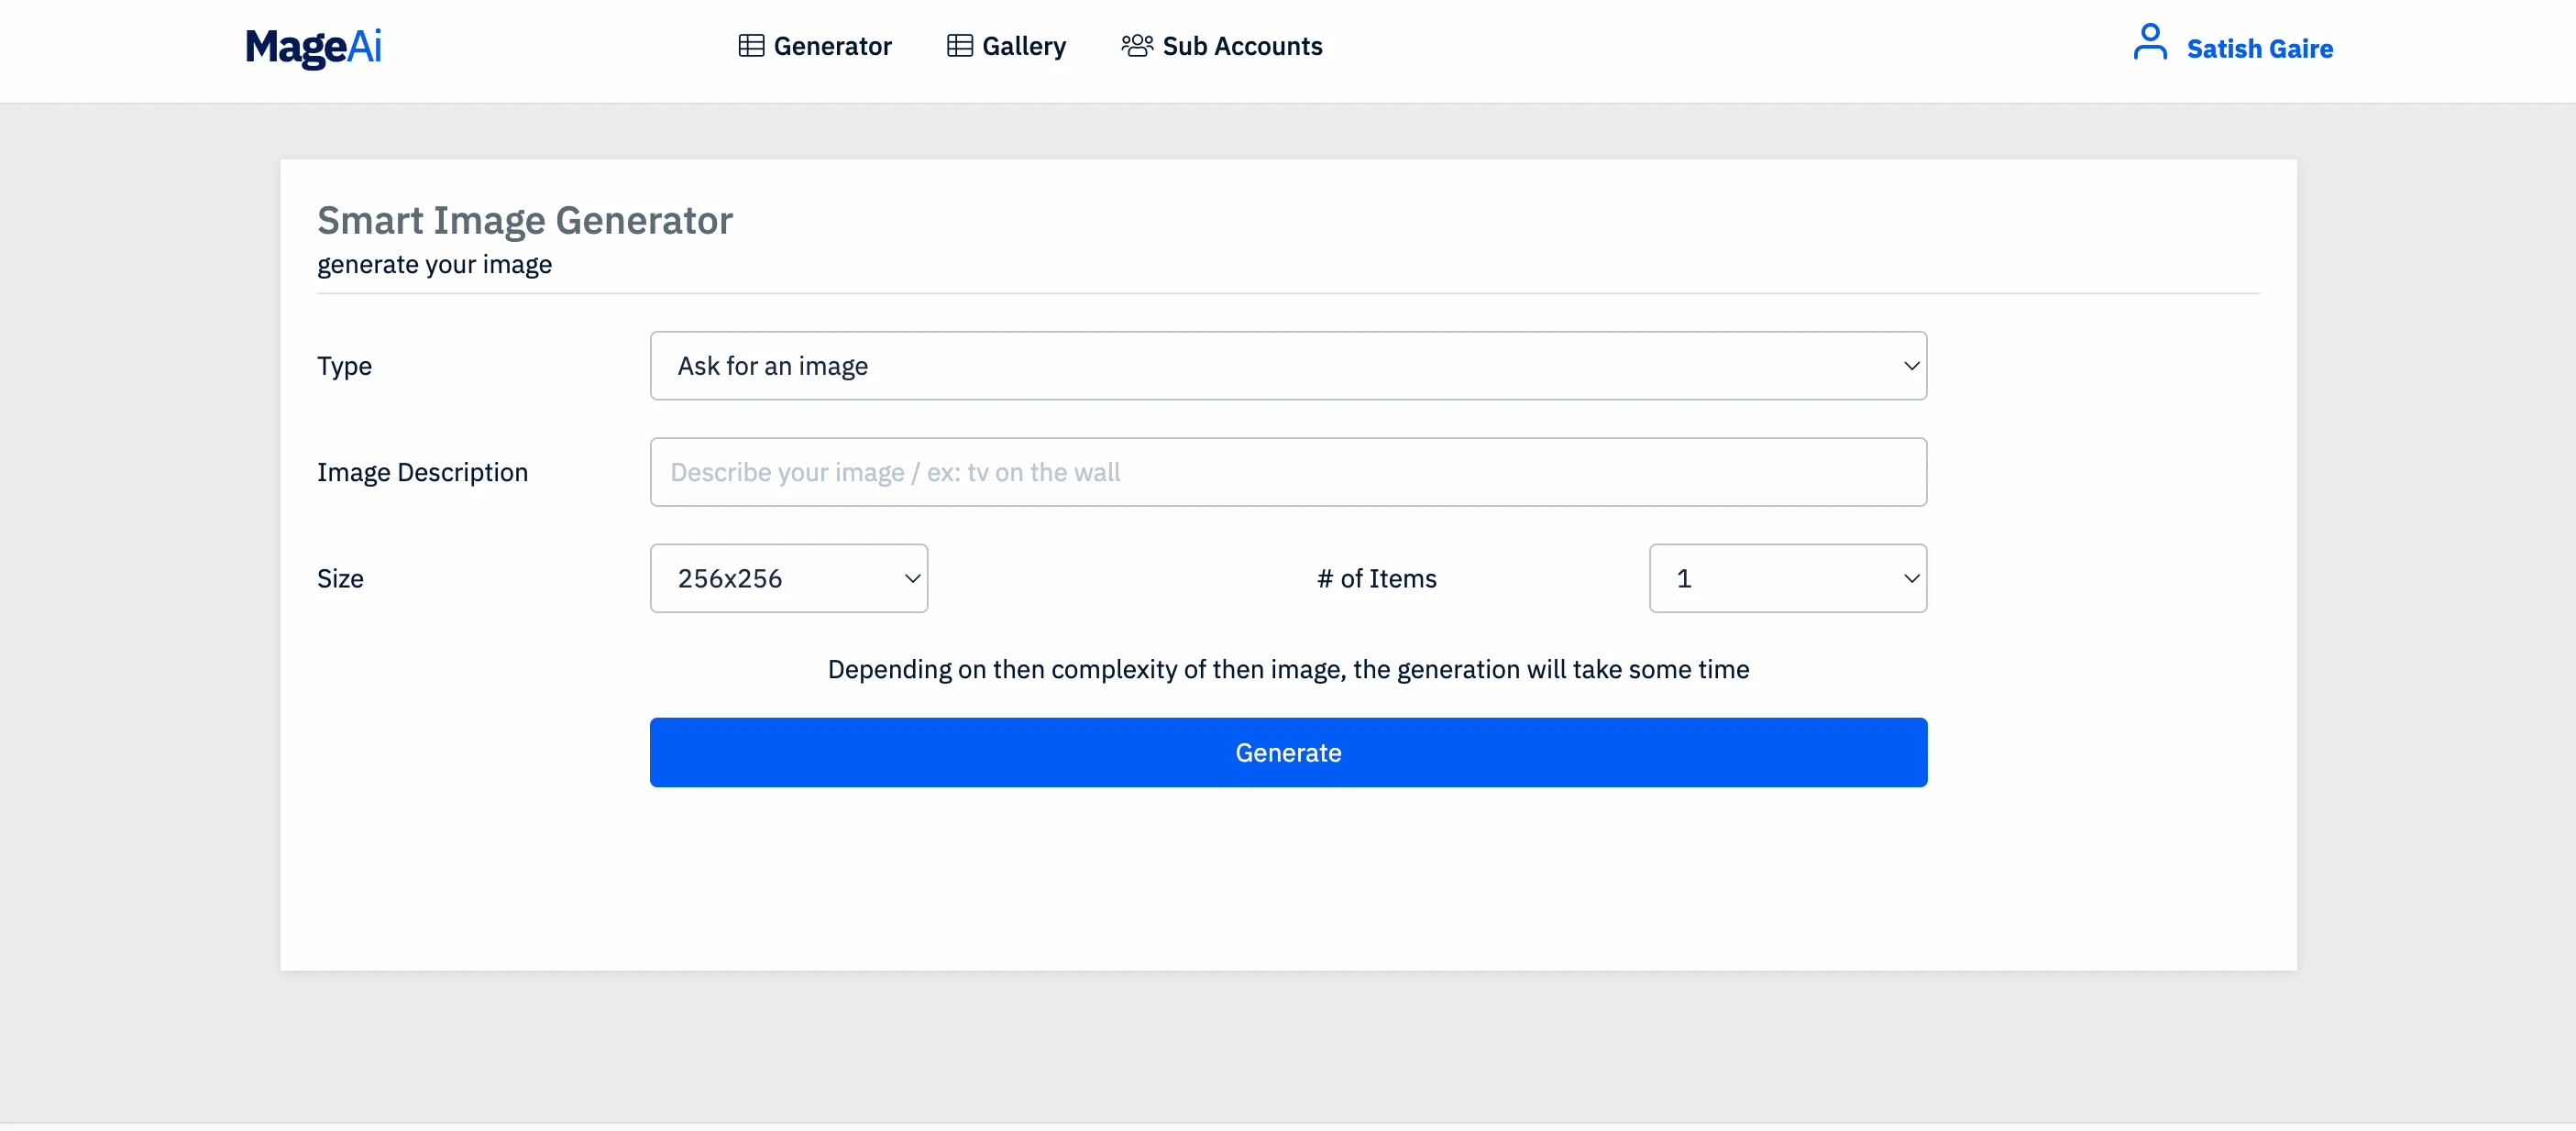Click the Smart Image Generator heading
The height and width of the screenshot is (1131, 2576).
tap(525, 220)
